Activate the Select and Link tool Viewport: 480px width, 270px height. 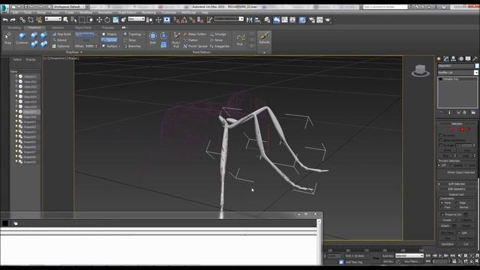(22, 20)
